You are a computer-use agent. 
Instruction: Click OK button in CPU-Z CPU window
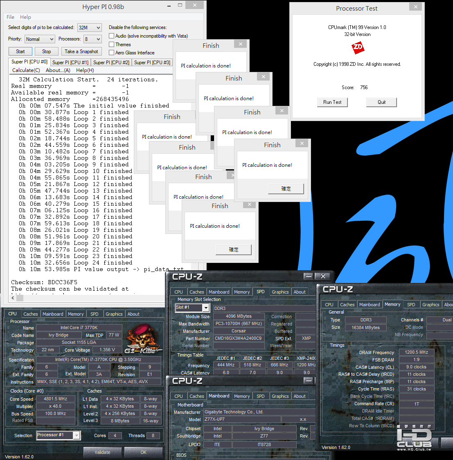click(143, 452)
